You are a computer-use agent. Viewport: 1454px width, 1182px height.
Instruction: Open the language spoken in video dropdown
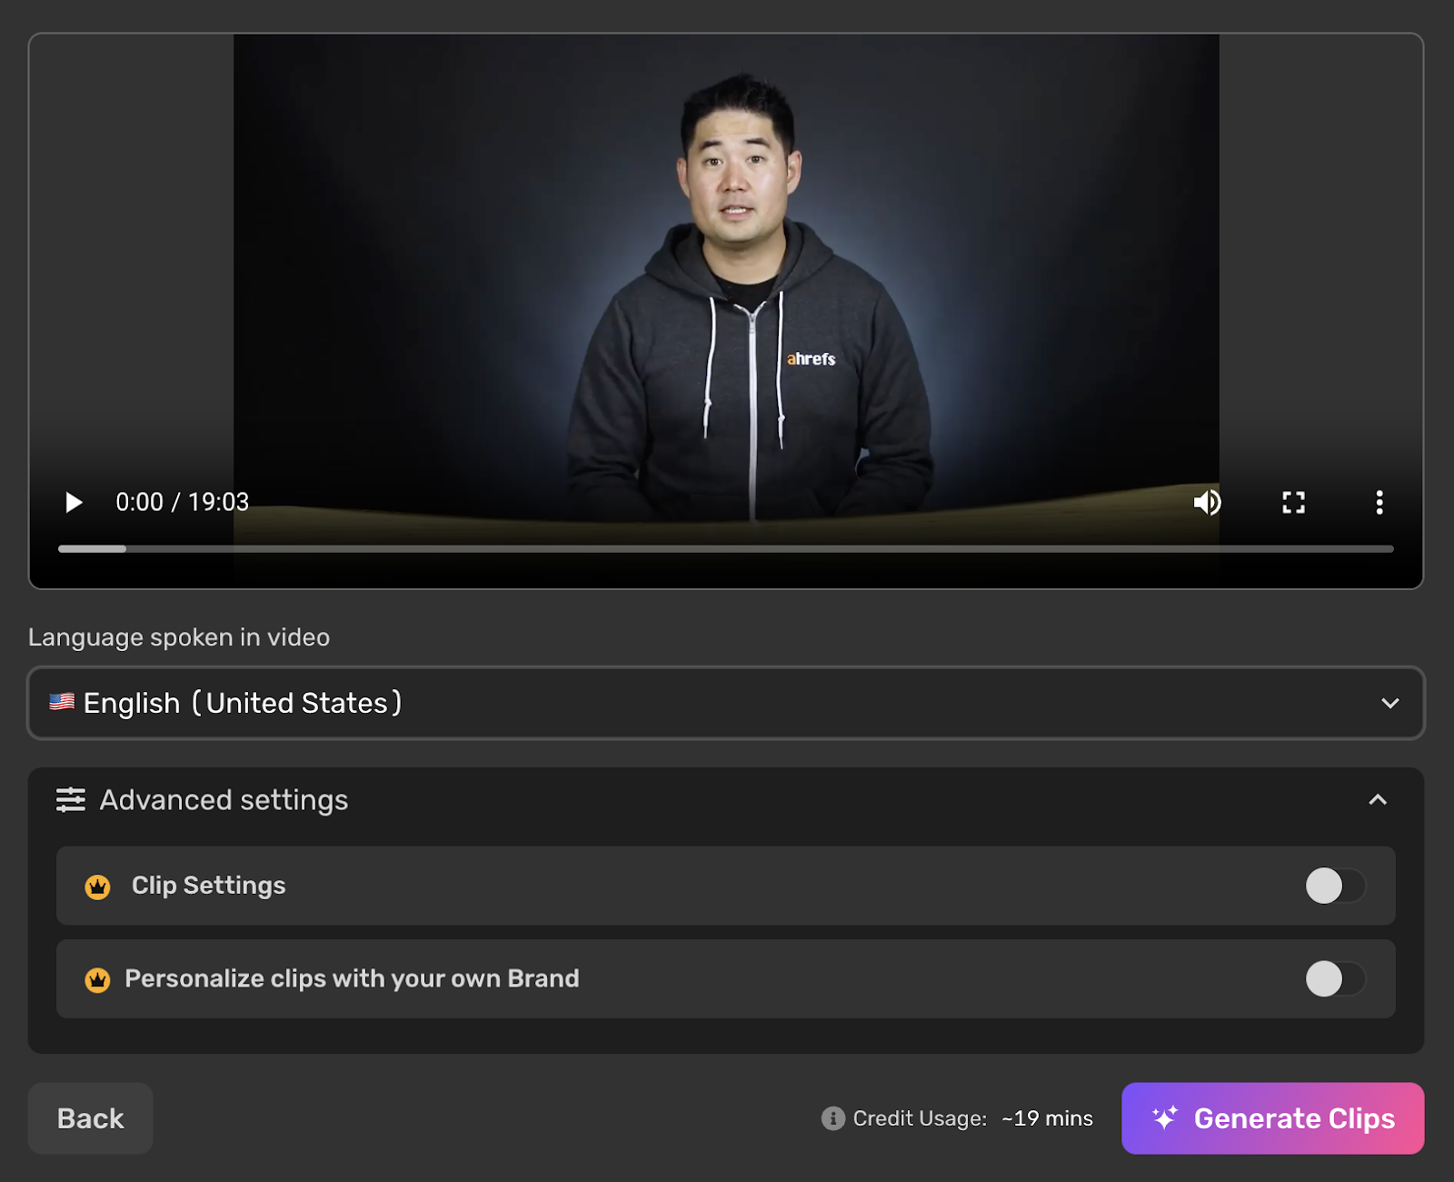click(725, 703)
